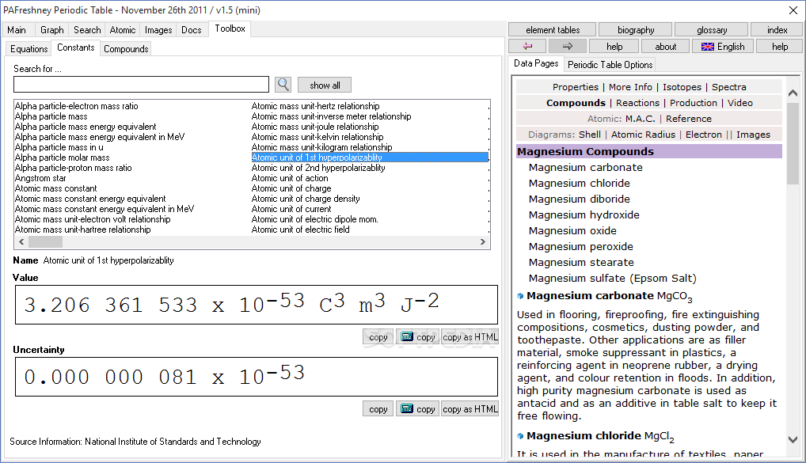Screen dimensions: 806x463
Task: Open the More Info link
Action: click(630, 87)
